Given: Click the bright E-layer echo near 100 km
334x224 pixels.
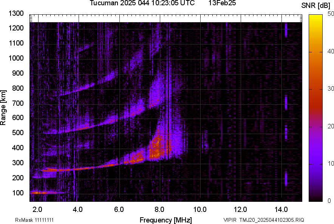Looking at the screenshot, I should 44,193.
